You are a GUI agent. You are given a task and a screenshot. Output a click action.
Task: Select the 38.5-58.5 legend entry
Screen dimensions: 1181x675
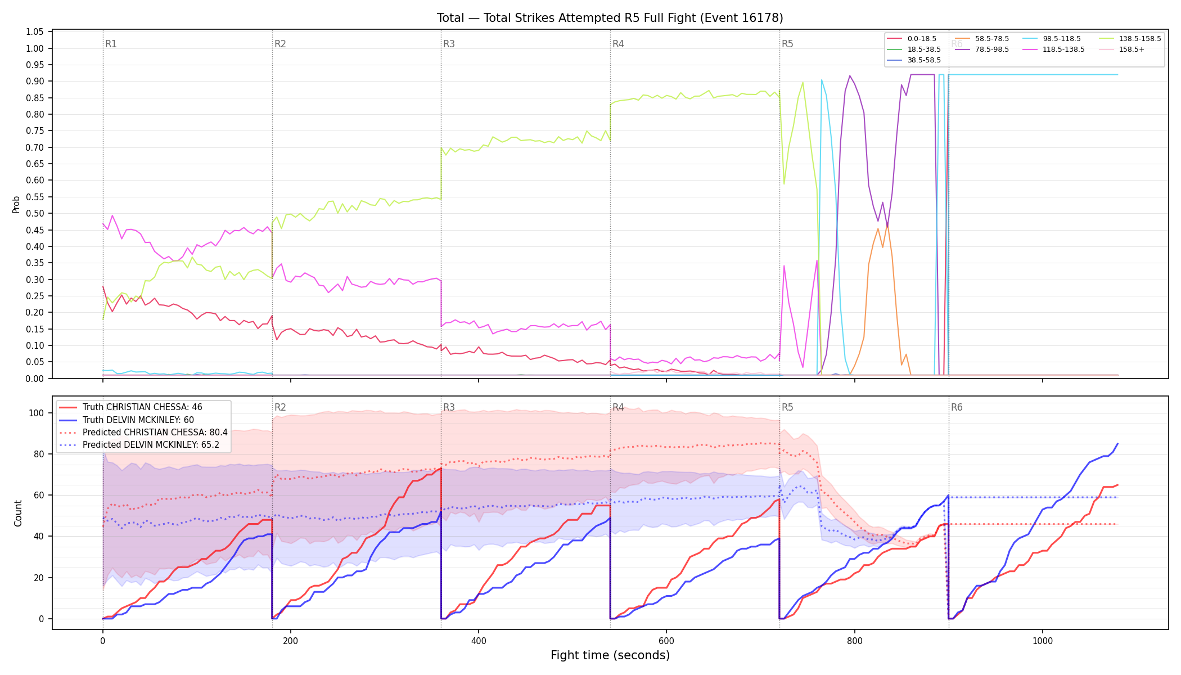click(x=914, y=60)
